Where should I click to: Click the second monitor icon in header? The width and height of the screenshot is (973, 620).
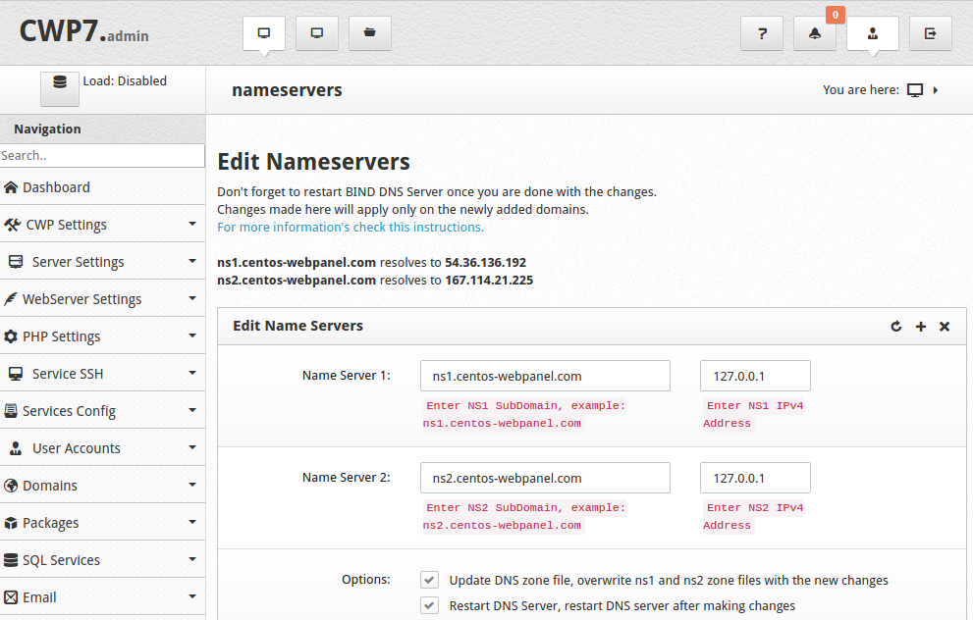pyautogui.click(x=317, y=32)
